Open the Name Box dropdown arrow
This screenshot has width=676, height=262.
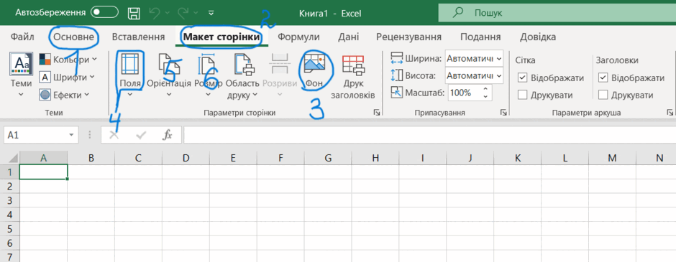click(x=71, y=135)
